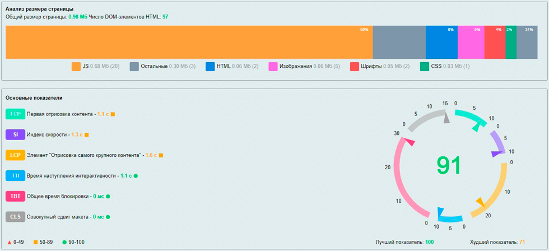Click the green CSS legend swatch

pyautogui.click(x=425, y=67)
